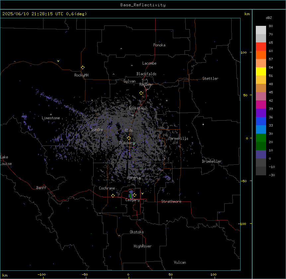The width and height of the screenshot is (286, 279).
Task: Click the km unit label at bottom left
Action: (5, 275)
